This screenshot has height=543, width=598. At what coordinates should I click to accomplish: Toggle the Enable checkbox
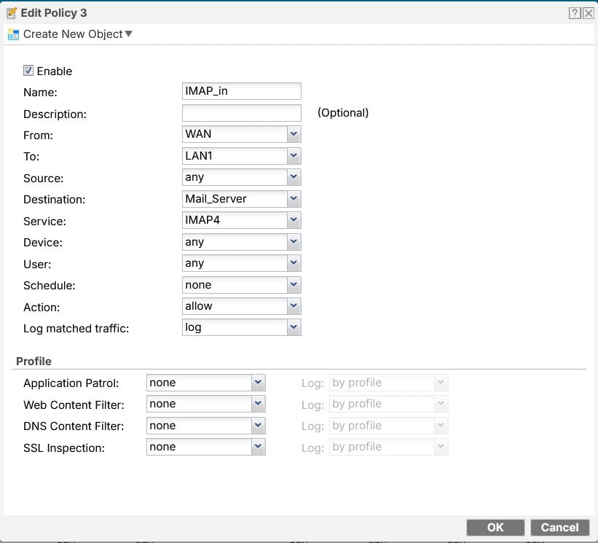[x=28, y=71]
